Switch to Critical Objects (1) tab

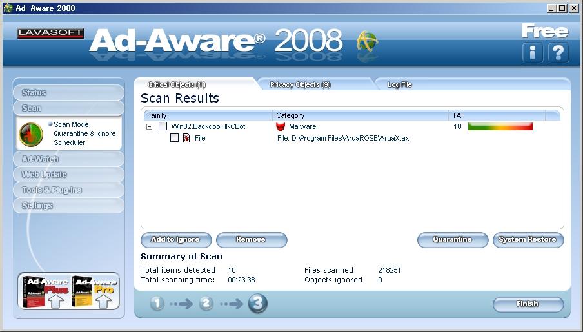(x=177, y=84)
